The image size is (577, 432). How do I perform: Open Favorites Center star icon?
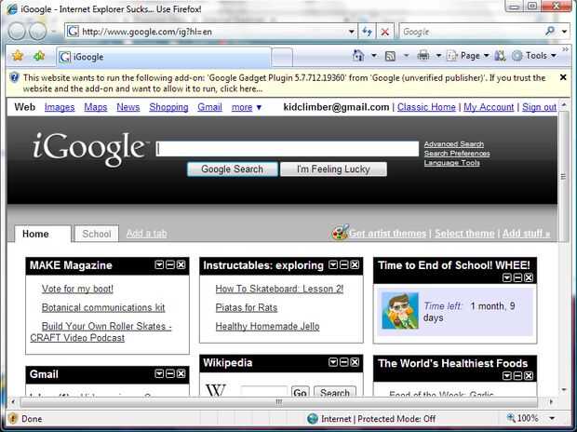(18, 56)
